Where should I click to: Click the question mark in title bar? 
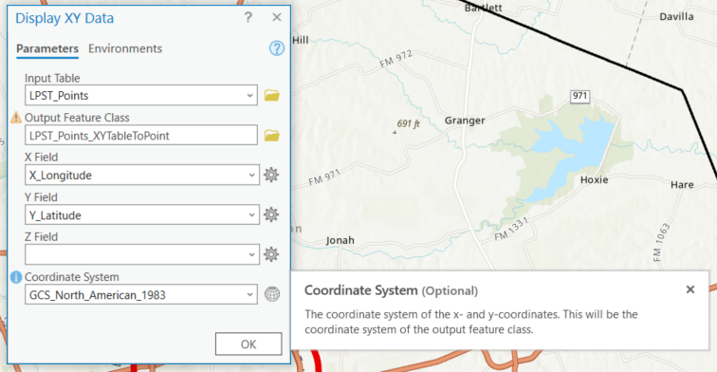pos(248,17)
